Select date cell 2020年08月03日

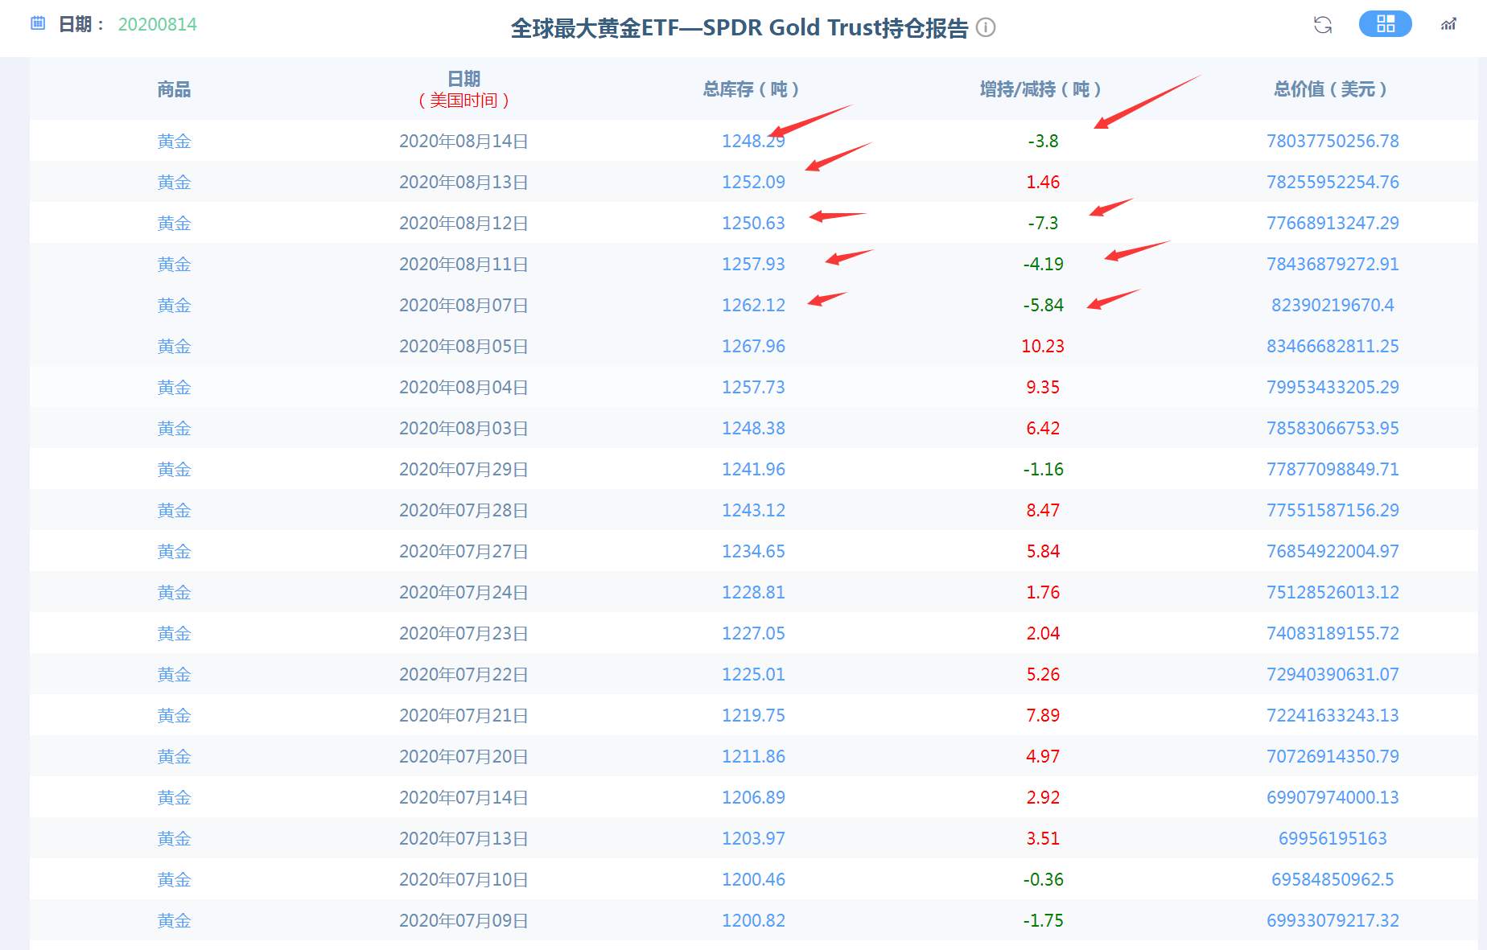(x=463, y=429)
